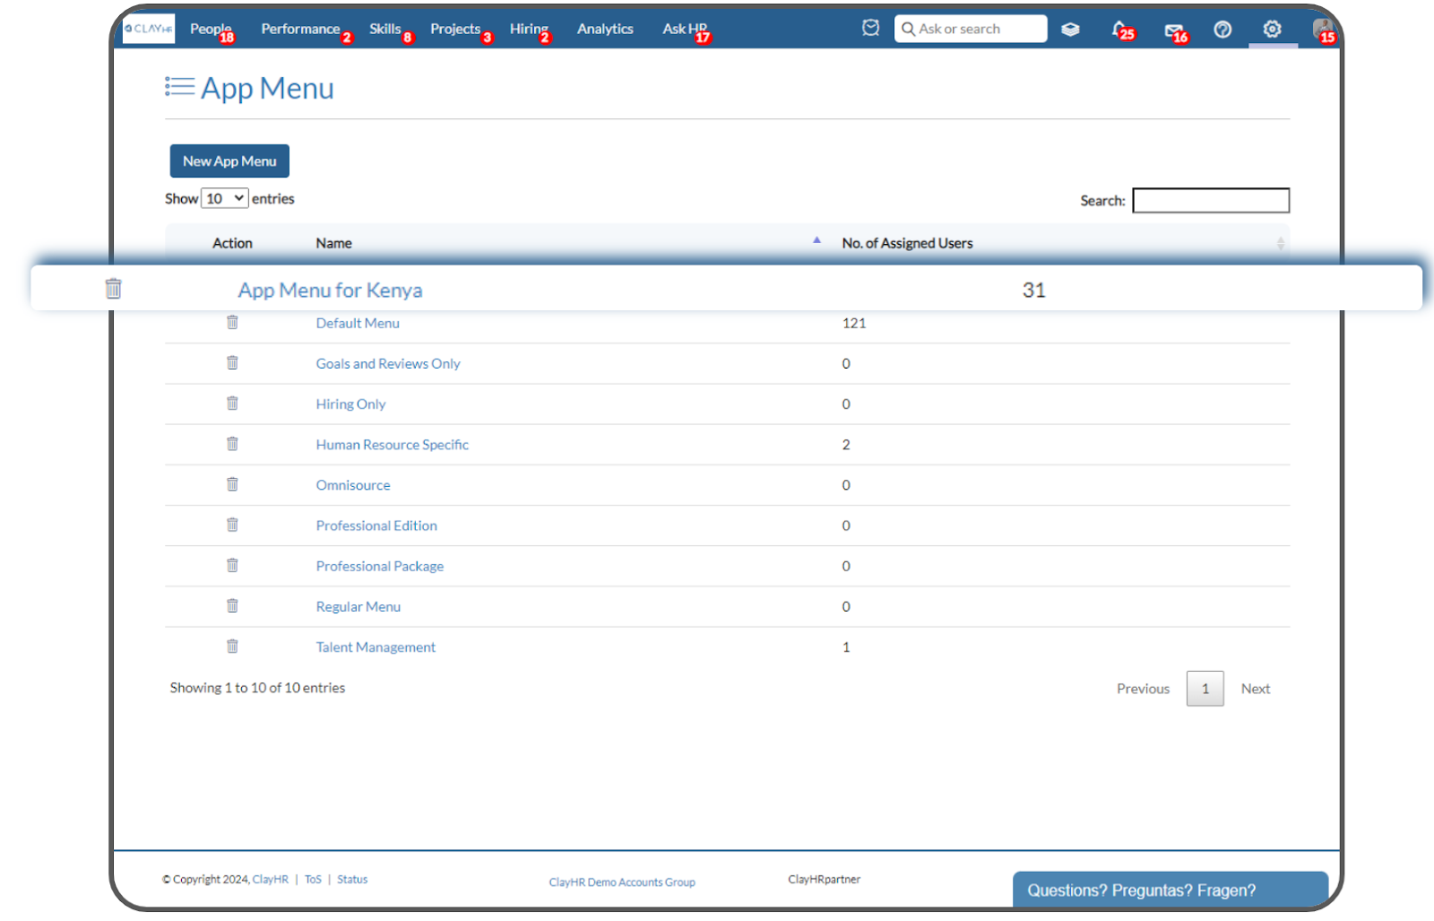Open Human Resource Specific link
The height and width of the screenshot is (921, 1434).
coord(392,444)
